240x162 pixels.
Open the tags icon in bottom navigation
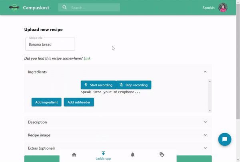tap(162, 155)
